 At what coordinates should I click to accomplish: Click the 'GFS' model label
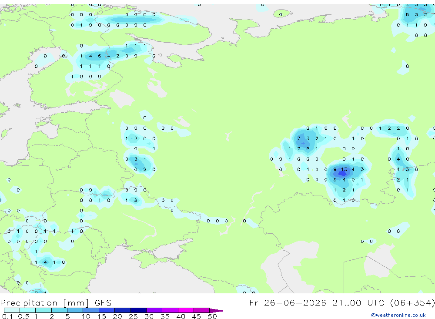tap(103, 303)
